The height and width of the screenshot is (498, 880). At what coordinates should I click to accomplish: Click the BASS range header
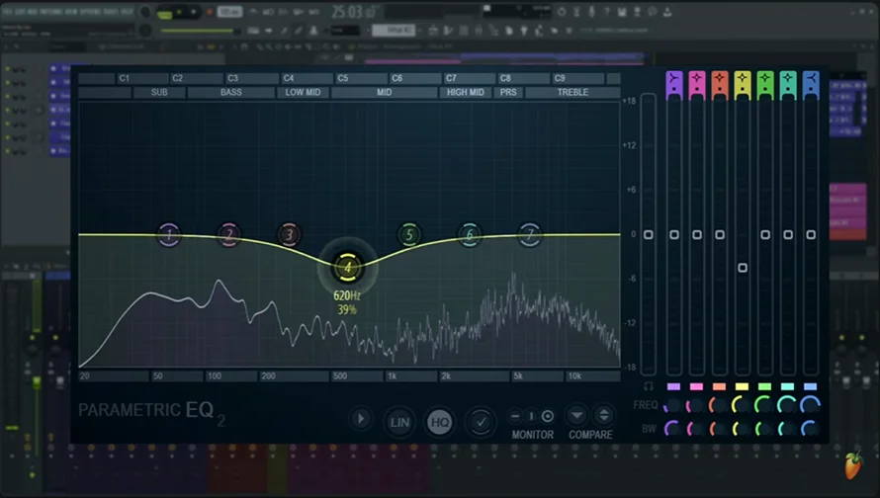pyautogui.click(x=231, y=92)
